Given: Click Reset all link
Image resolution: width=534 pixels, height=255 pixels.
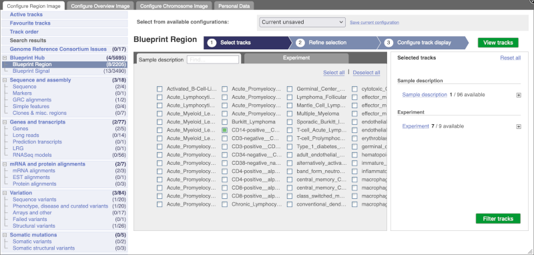Looking at the screenshot, I should (x=510, y=58).
